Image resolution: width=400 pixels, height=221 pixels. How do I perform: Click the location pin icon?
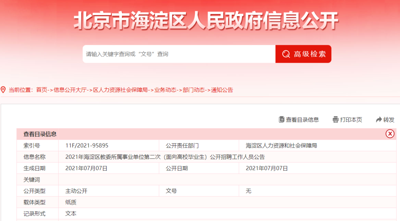[x=3, y=90]
